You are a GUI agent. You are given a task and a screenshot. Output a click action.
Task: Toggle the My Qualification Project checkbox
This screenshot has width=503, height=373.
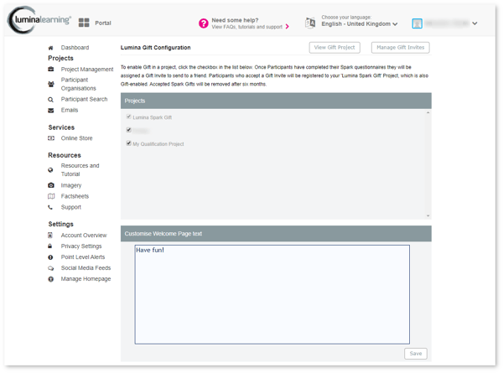pos(128,143)
